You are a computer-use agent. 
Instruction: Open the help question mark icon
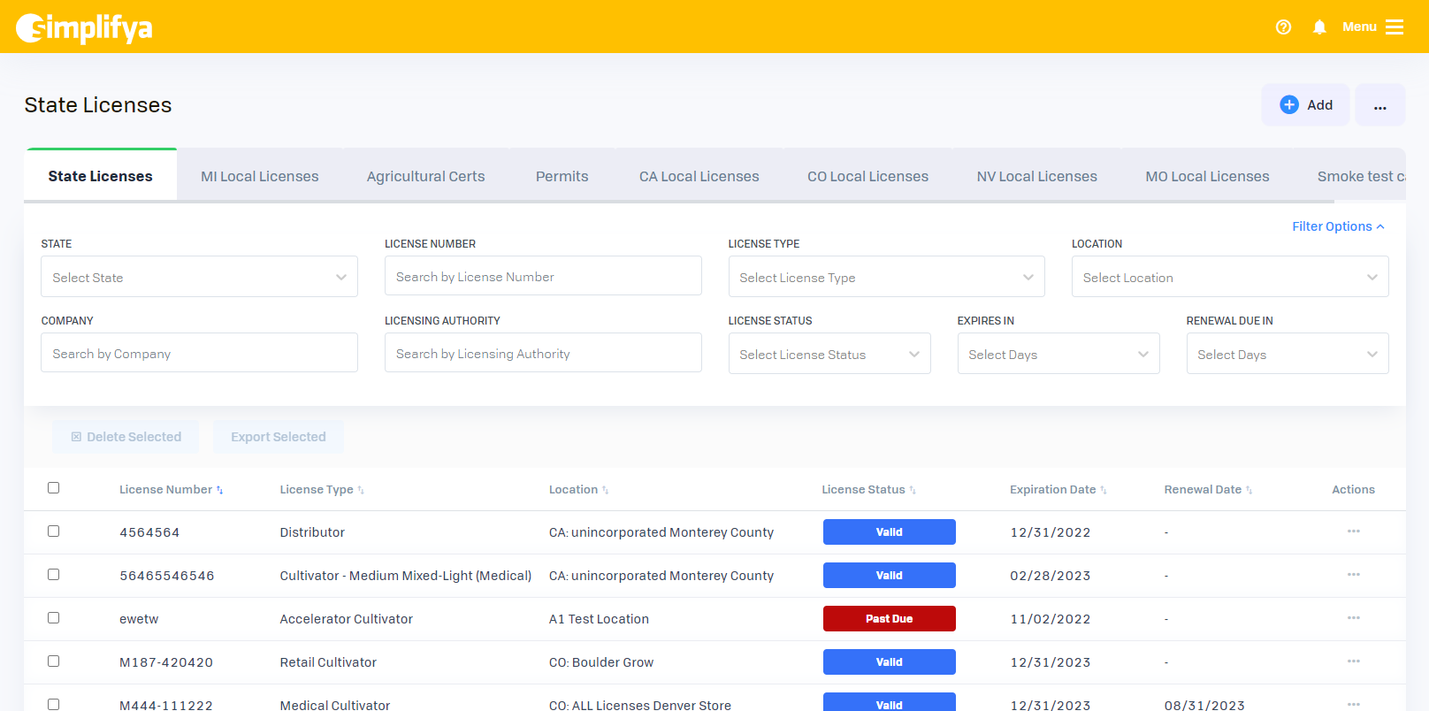(1283, 27)
